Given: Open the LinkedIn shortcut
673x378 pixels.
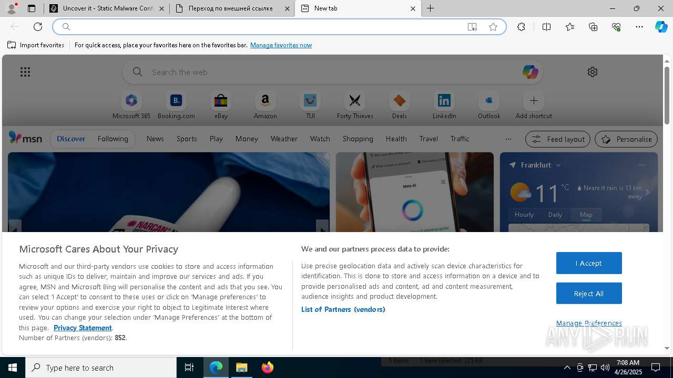Looking at the screenshot, I should pyautogui.click(x=444, y=106).
